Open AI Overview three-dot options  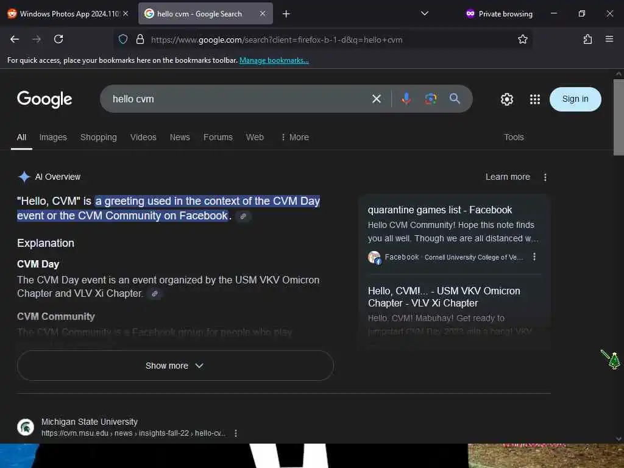(x=545, y=177)
